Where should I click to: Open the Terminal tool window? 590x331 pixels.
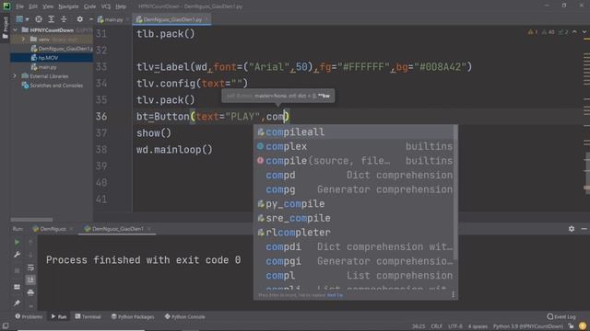tap(88, 316)
